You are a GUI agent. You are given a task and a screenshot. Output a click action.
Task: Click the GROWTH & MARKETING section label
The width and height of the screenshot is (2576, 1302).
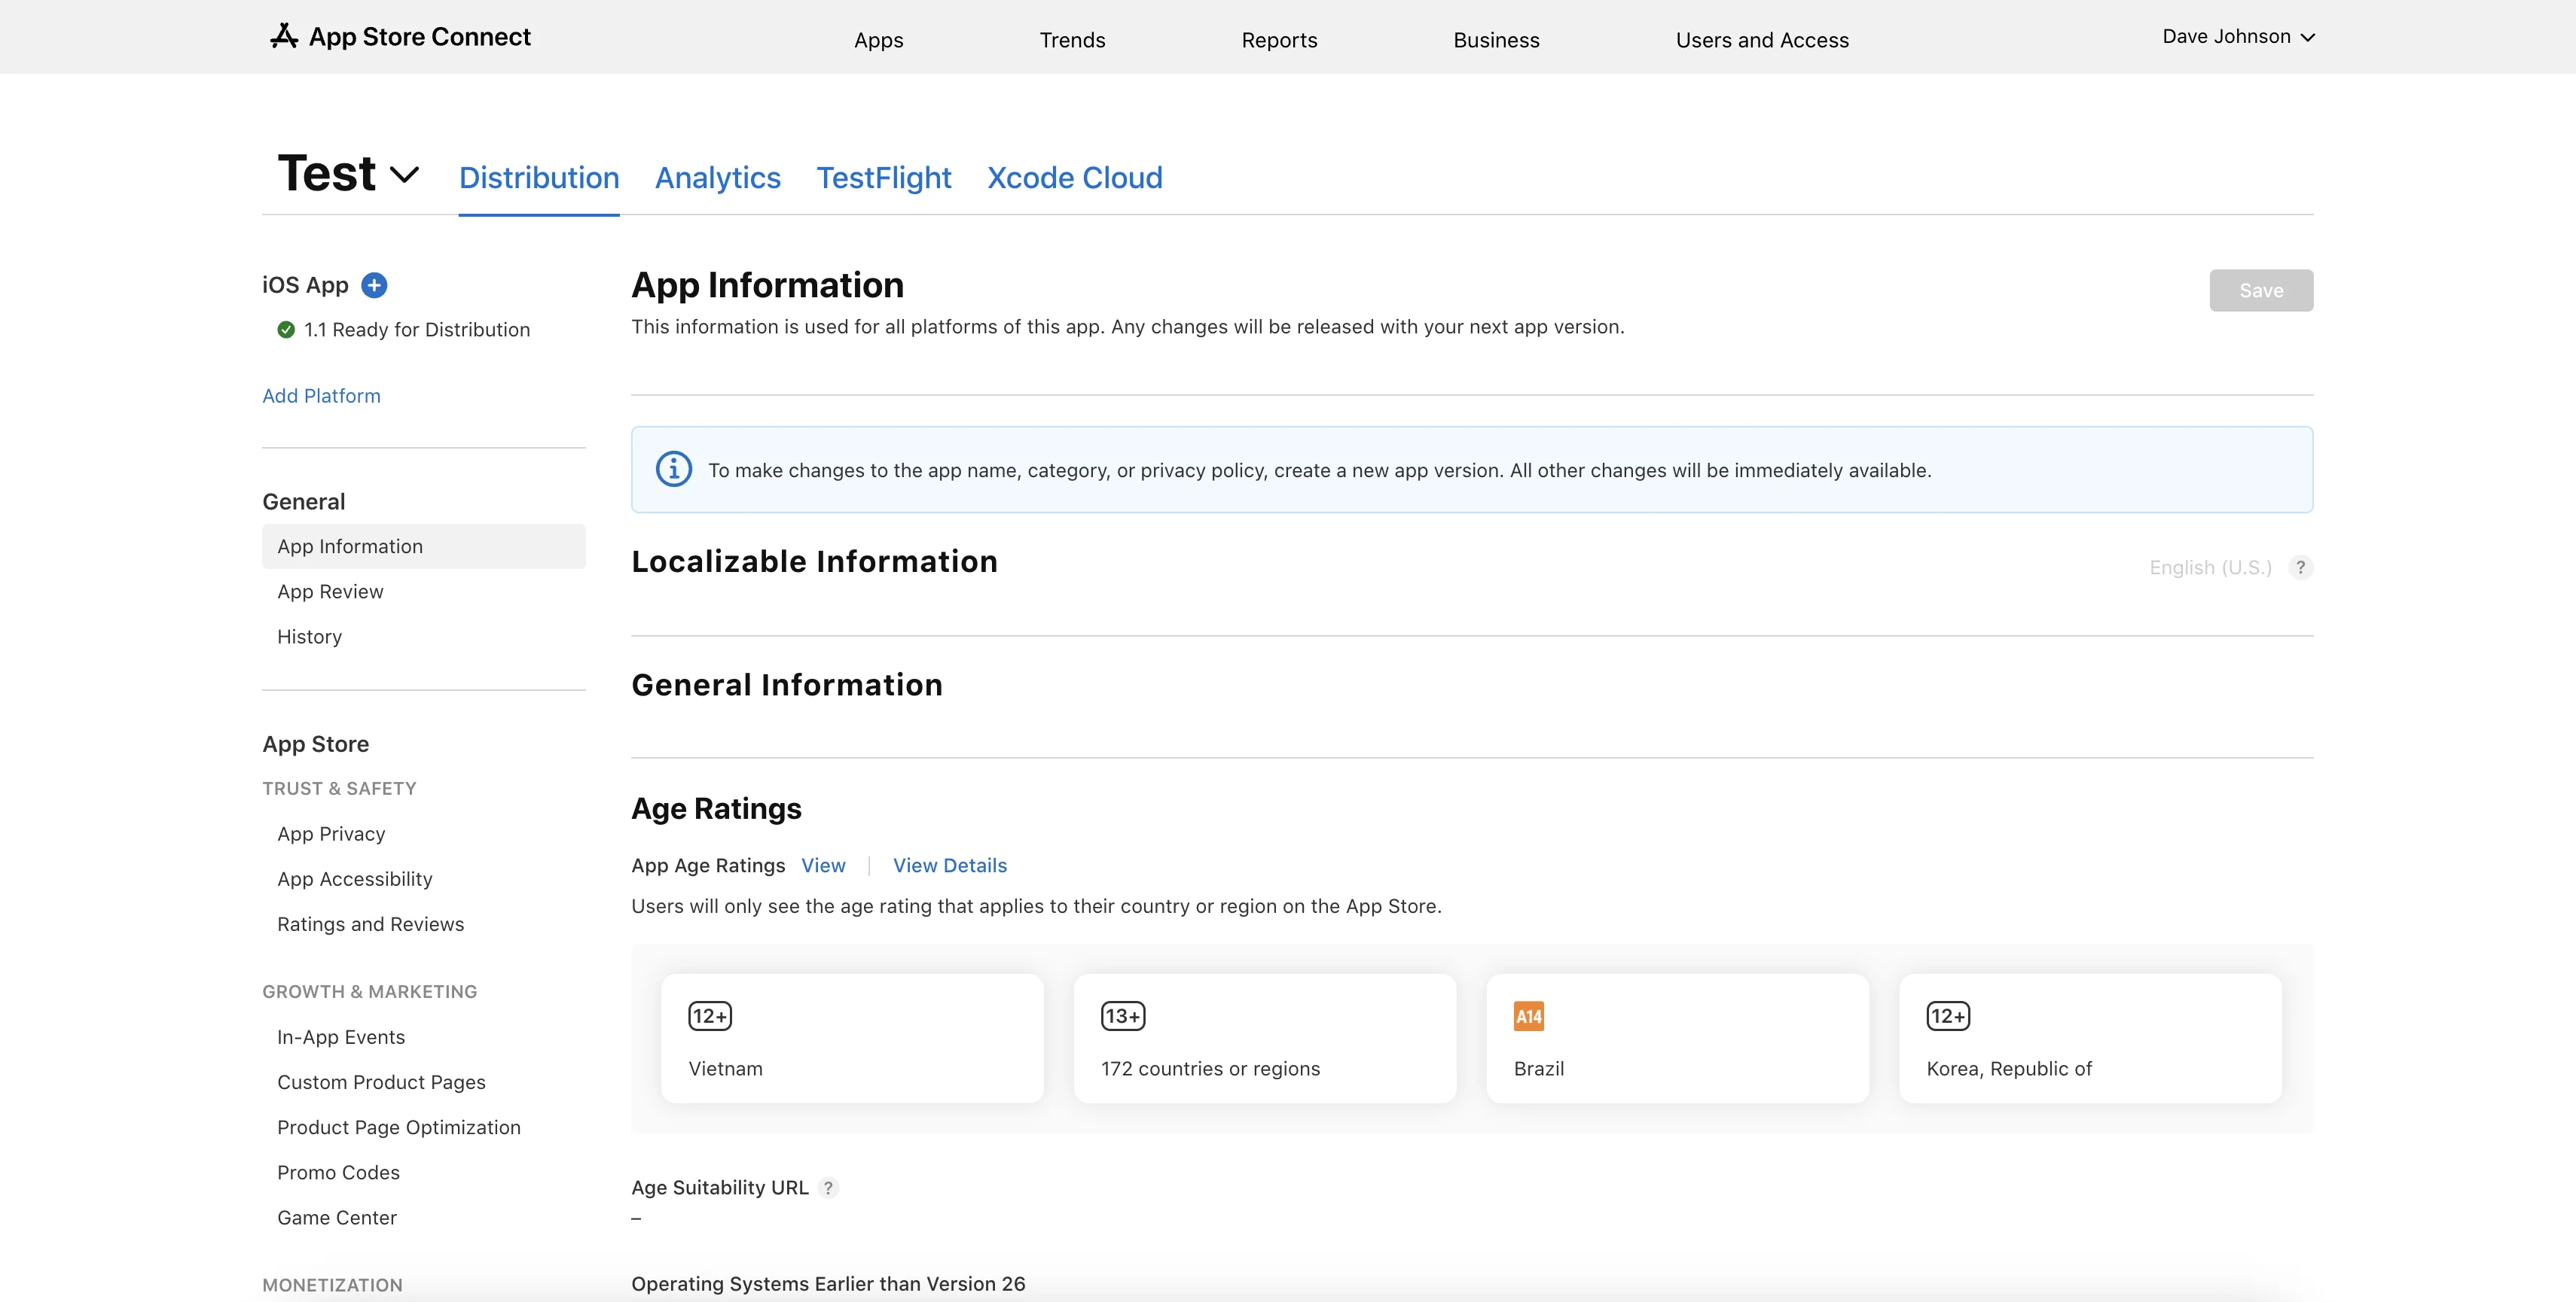click(x=370, y=991)
